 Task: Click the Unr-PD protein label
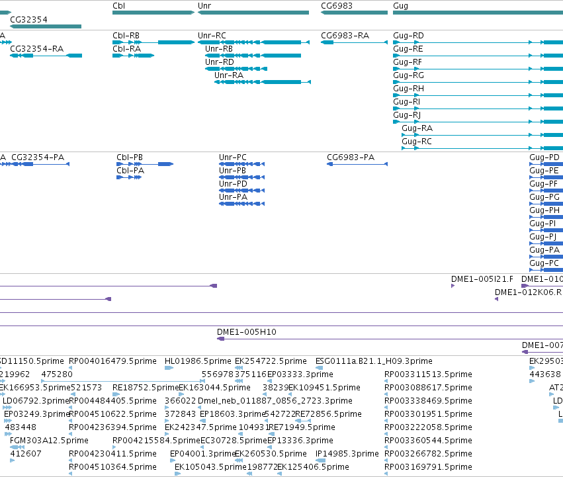(234, 184)
